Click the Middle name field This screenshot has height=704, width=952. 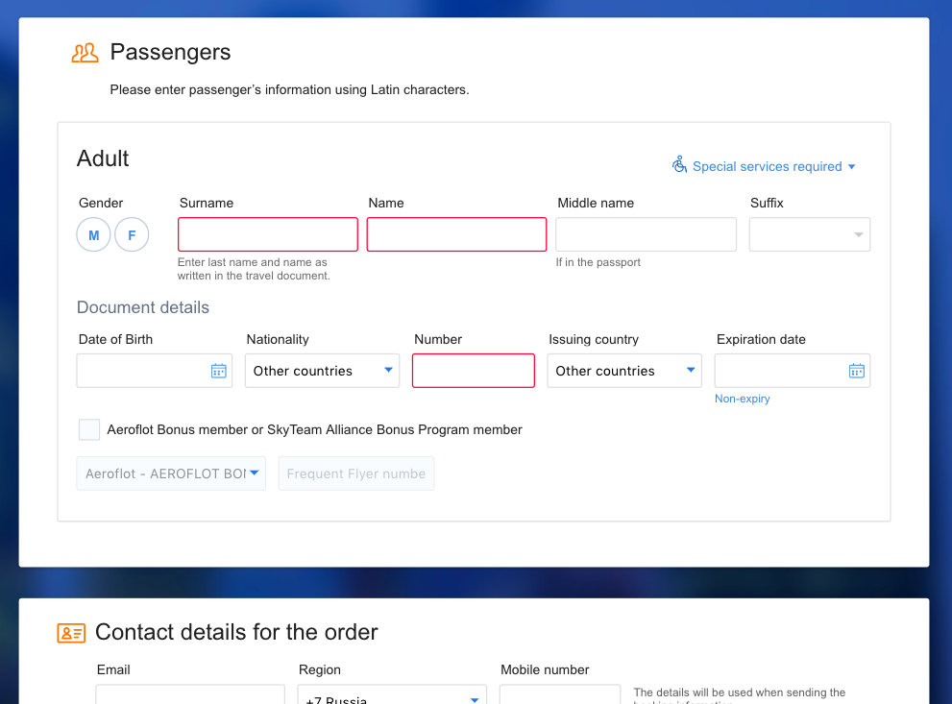[647, 234]
